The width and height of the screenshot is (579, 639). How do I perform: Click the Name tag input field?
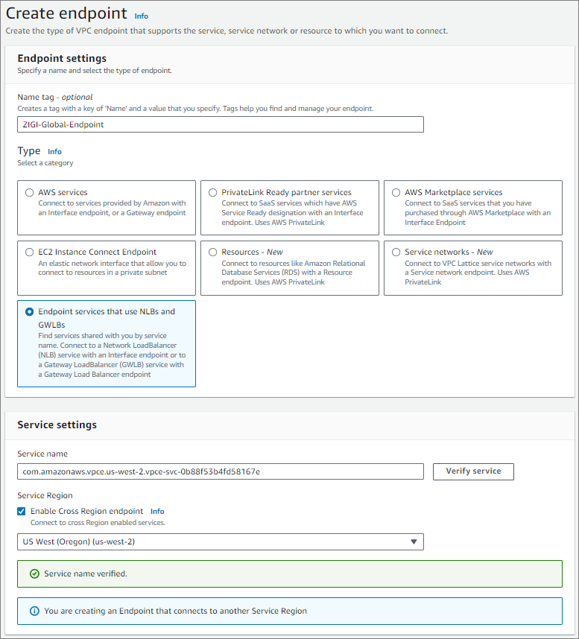220,124
